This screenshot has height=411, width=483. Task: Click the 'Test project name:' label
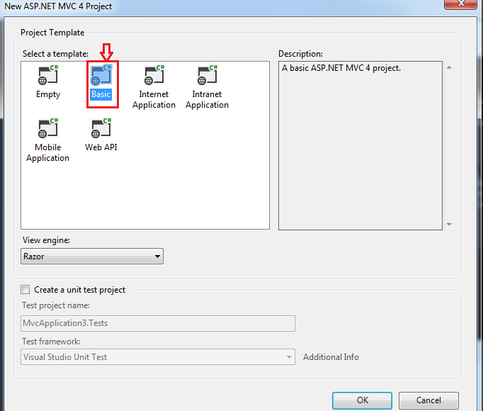[56, 305]
